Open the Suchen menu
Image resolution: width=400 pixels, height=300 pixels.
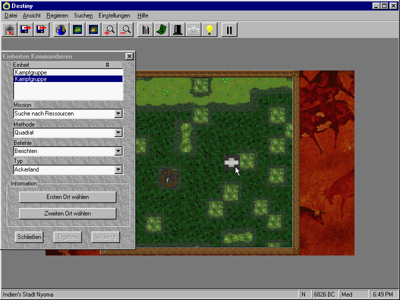pos(83,15)
